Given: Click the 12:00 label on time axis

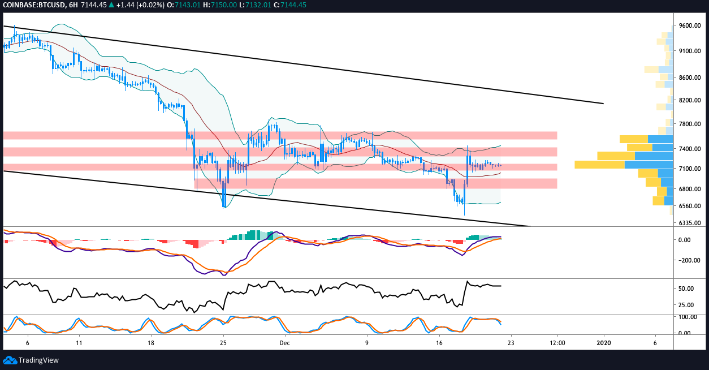Looking at the screenshot, I should 557,343.
